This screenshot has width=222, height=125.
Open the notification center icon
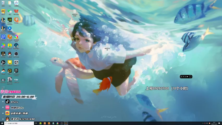coord(219,123)
